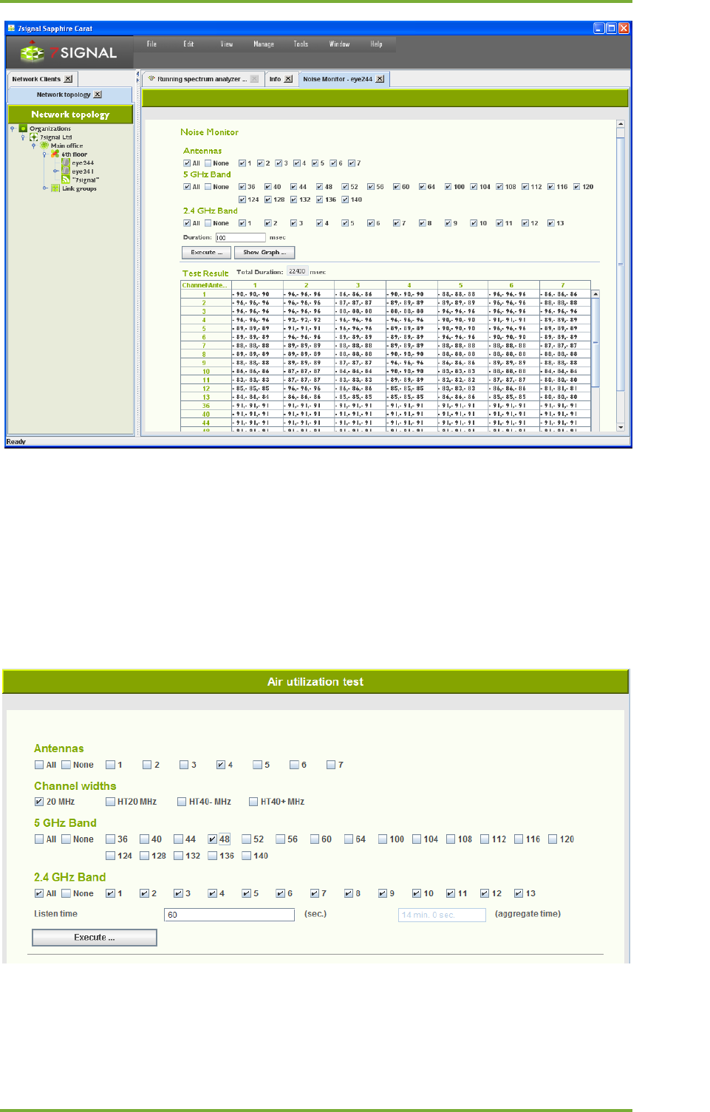
Task: Click the Show Graph button
Action: pyautogui.click(x=264, y=253)
